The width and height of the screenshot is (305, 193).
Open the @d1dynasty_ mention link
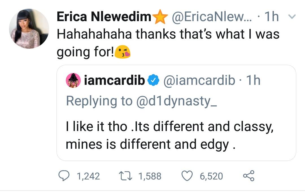click(177, 101)
